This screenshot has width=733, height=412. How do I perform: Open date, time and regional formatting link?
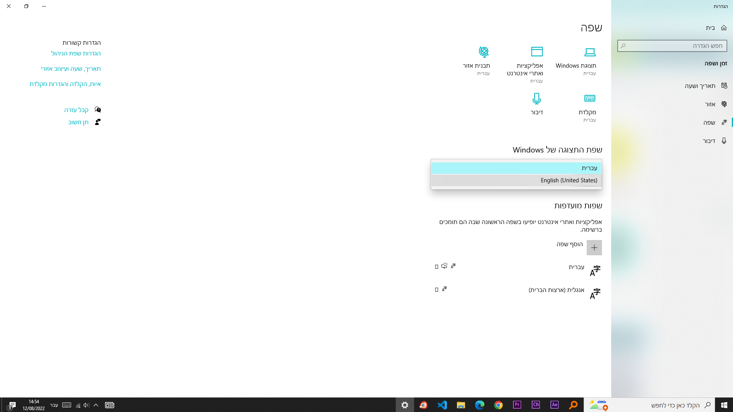click(x=71, y=69)
